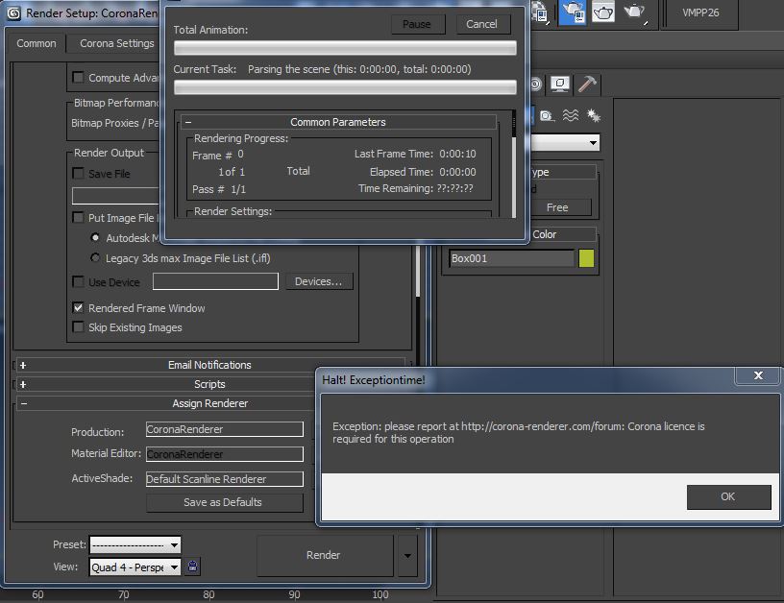Select the Helpers tape measure icon
Screen dimensions: 784x603
pyautogui.click(x=547, y=115)
